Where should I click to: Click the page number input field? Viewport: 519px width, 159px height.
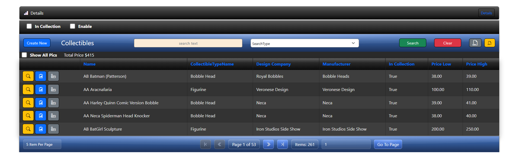[346, 144]
